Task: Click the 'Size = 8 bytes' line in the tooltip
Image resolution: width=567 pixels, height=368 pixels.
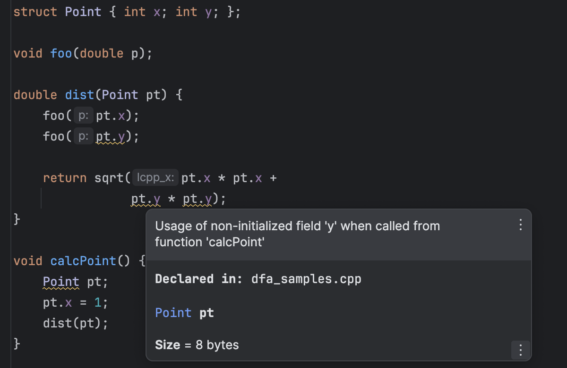Action: [197, 345]
